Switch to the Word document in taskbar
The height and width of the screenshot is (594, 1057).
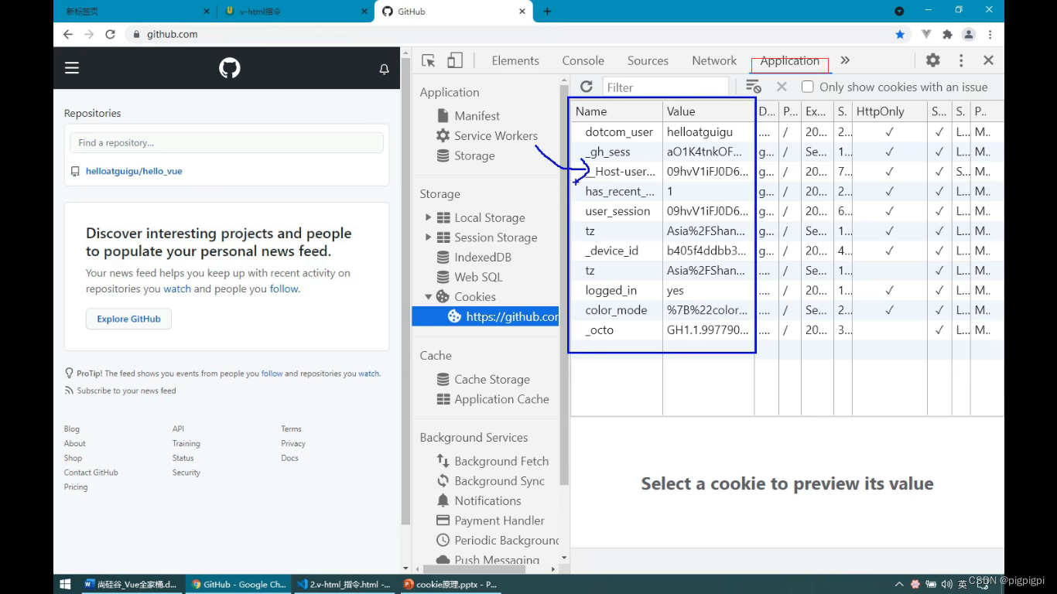[131, 585]
